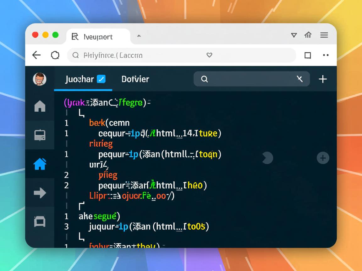Open the down-triangle dropdown in title bar
Screen dimensions: 362x271
(294, 35)
